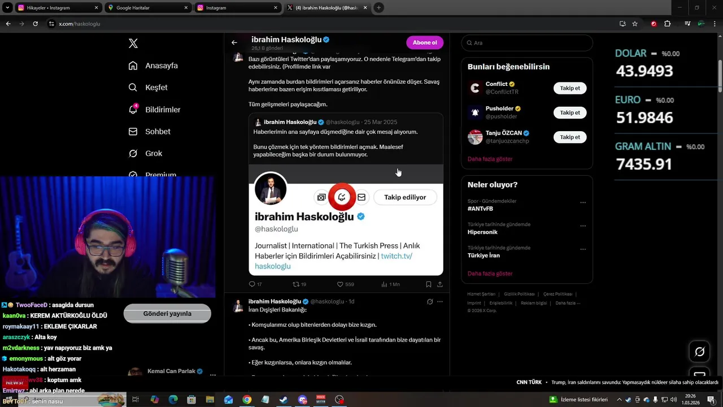Screen dimensions: 723x407
Task: Open the Hipersonik trend
Action: pyautogui.click(x=483, y=232)
